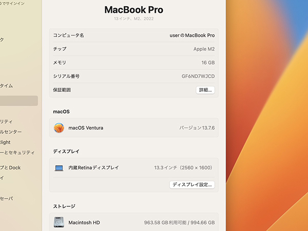
Task: Click the コンピュータ名 label
Action: coord(69,35)
